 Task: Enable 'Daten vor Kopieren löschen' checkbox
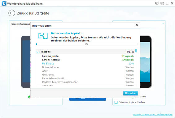(x=116, y=102)
